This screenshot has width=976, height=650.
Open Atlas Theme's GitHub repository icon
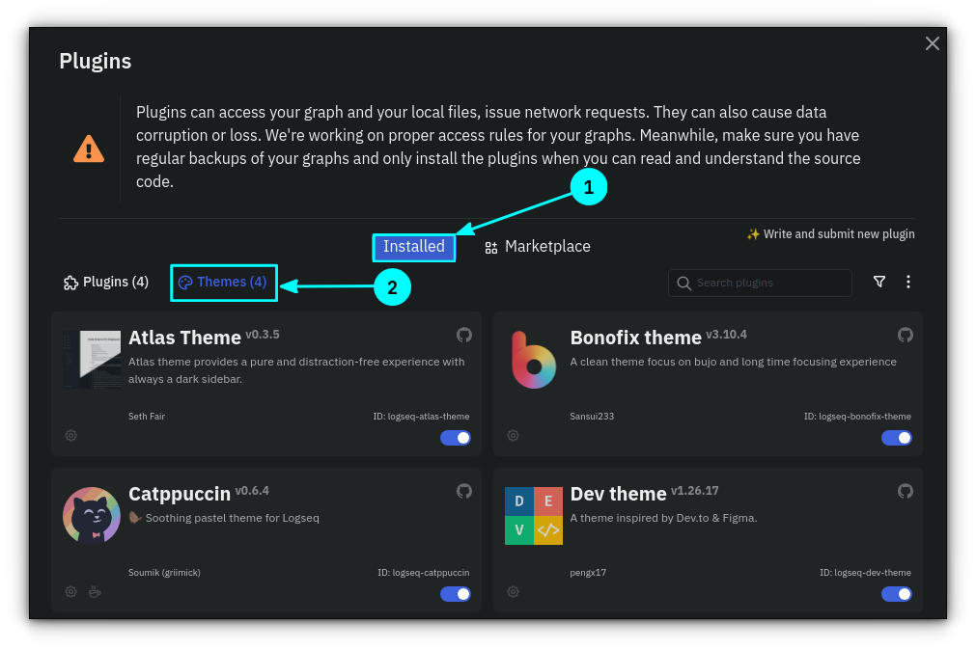[464, 335]
